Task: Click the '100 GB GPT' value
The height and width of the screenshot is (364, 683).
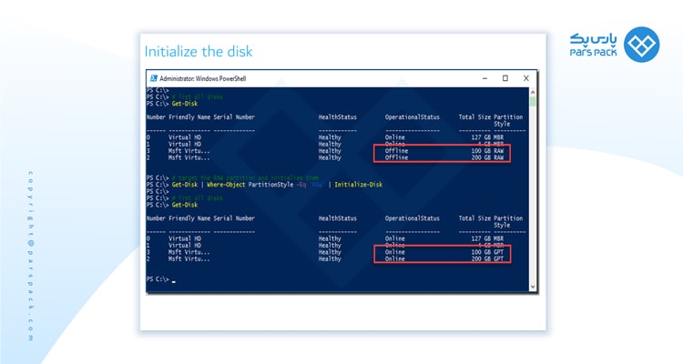Action: (487, 252)
